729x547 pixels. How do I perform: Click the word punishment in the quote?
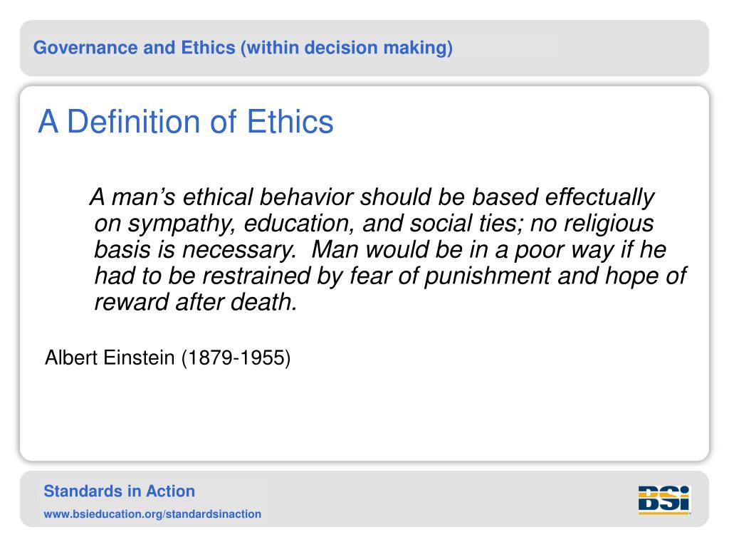tap(488, 276)
